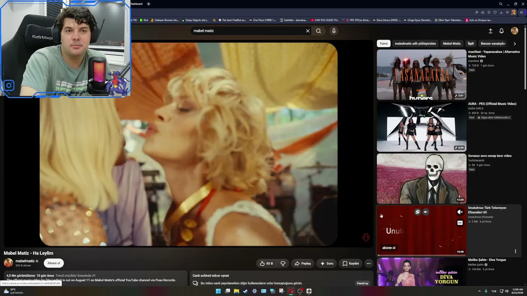527x296 pixels.
Task: Open the 'Haibane Renmei izle' bookmark
Action: coord(165,20)
